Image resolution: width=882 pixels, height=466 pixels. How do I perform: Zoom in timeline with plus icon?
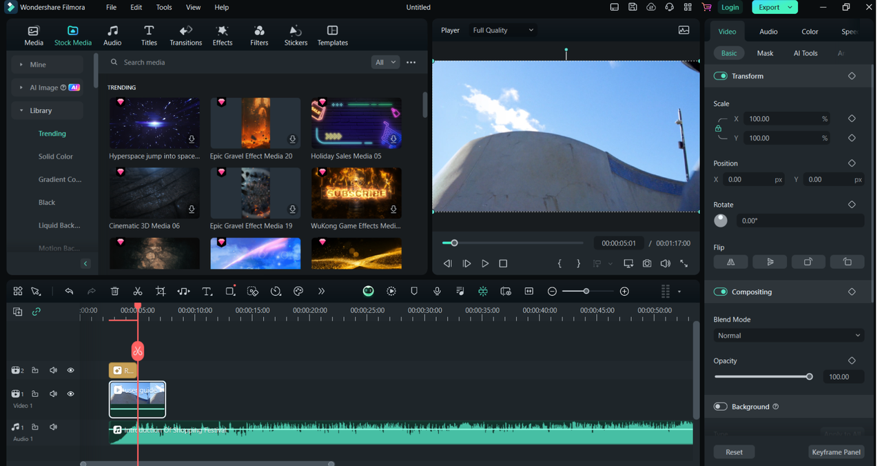(x=624, y=292)
